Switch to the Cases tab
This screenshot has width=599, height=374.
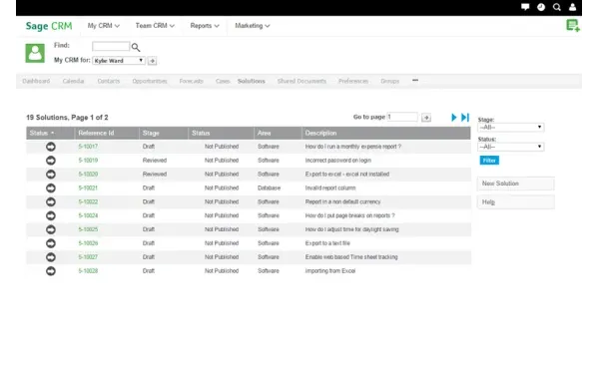coord(223,81)
